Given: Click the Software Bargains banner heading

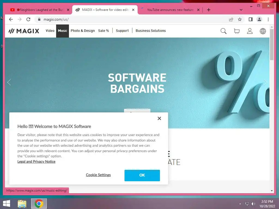Looking at the screenshot, I should coord(137,83).
